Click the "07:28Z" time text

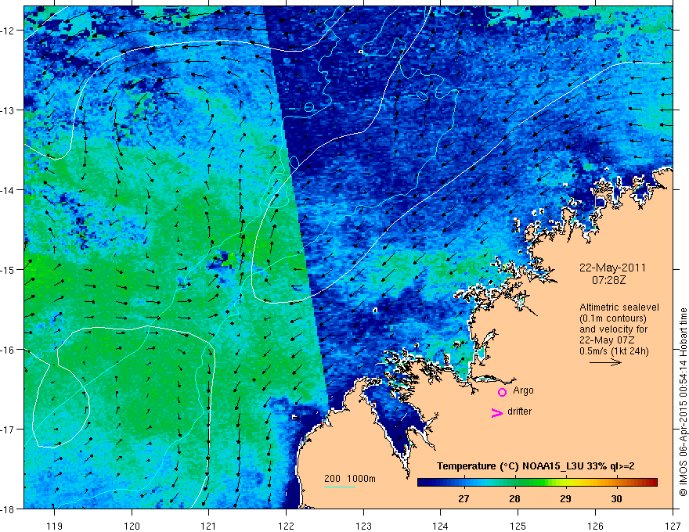tap(608, 279)
